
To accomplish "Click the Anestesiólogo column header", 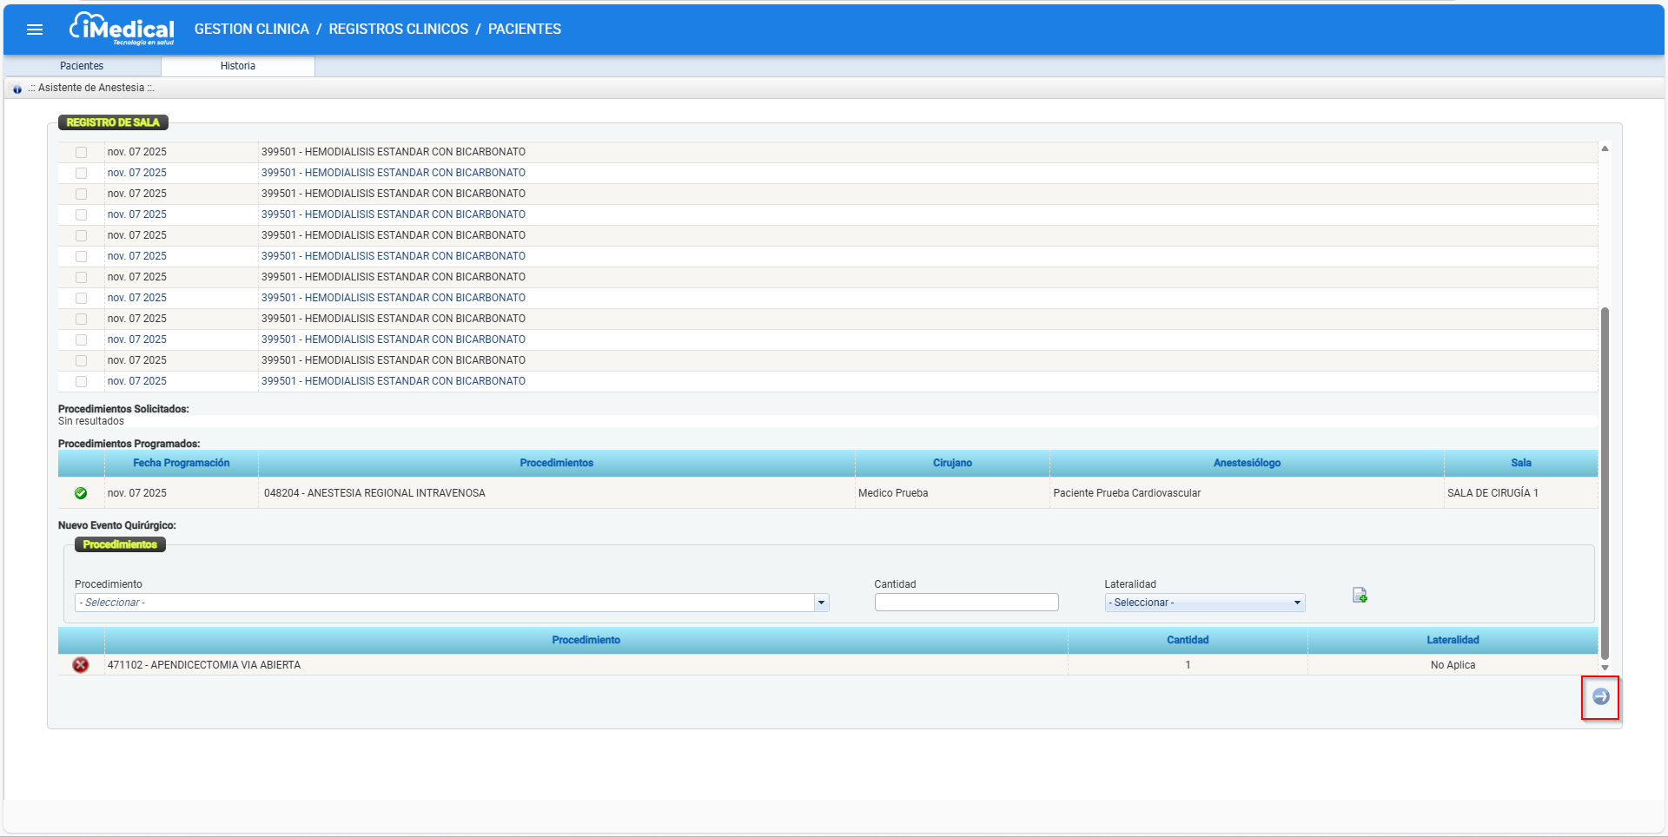I will click(x=1247, y=463).
